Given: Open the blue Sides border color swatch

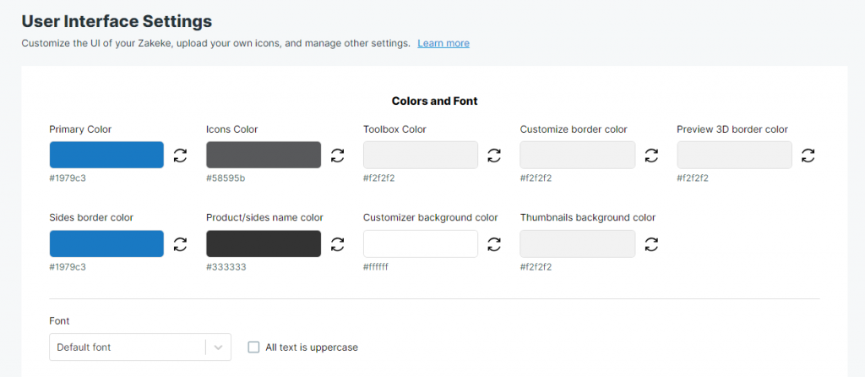Looking at the screenshot, I should click(106, 243).
